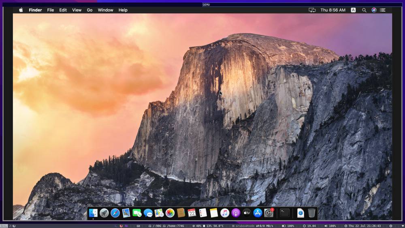
Task: Open Terminal from the Dock
Action: click(x=285, y=213)
